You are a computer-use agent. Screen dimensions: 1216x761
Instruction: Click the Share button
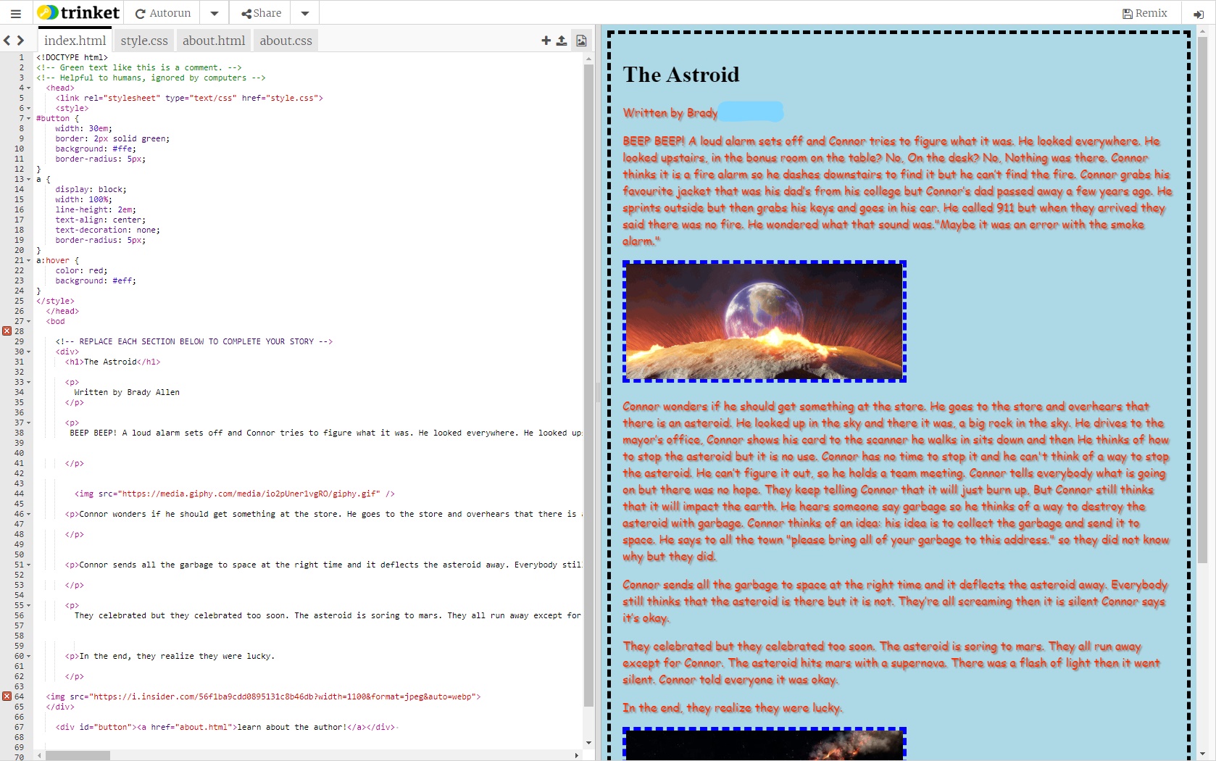[x=261, y=13]
